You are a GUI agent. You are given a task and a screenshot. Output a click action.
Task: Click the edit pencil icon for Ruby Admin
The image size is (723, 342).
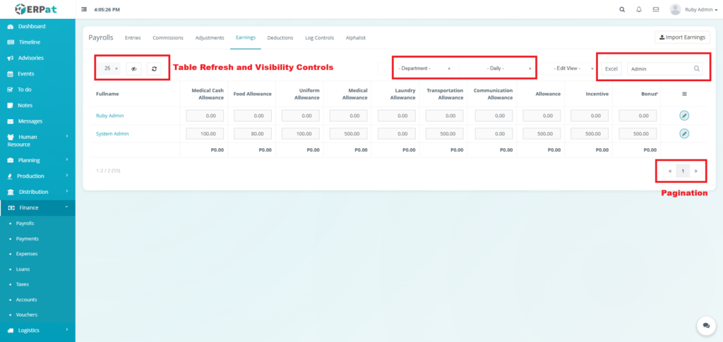684,116
